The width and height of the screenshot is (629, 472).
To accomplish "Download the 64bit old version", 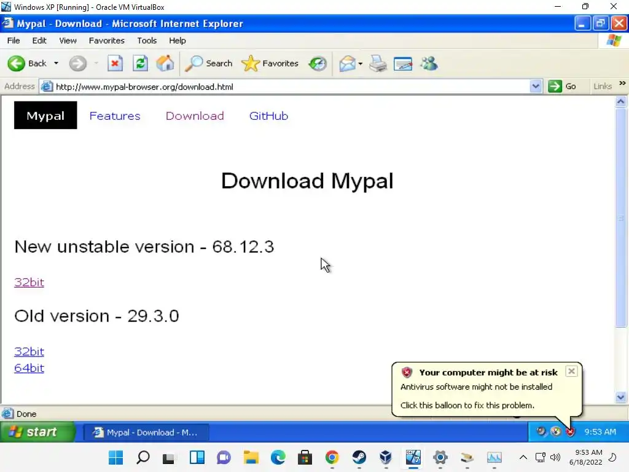I will pyautogui.click(x=29, y=368).
